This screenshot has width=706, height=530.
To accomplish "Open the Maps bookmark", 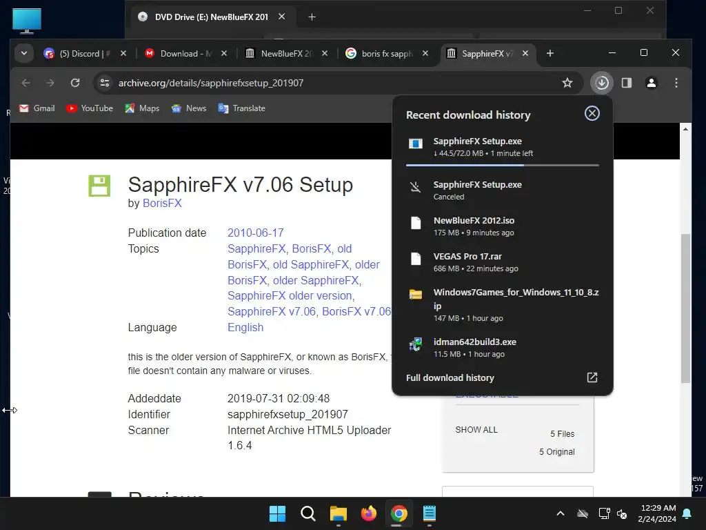I will [x=142, y=108].
